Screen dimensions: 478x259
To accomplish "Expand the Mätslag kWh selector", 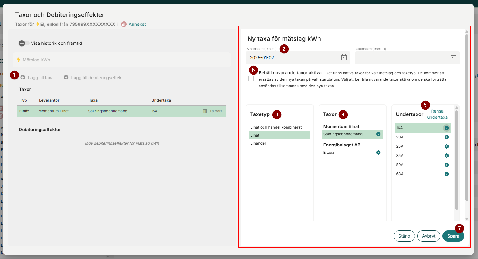I will [122, 60].
